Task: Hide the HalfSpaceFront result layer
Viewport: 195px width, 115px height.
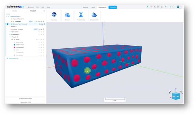Action: pyautogui.click(x=41, y=45)
